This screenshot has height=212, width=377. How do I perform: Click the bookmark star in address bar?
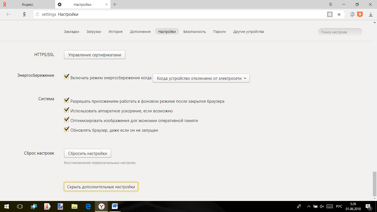pyautogui.click(x=339, y=14)
